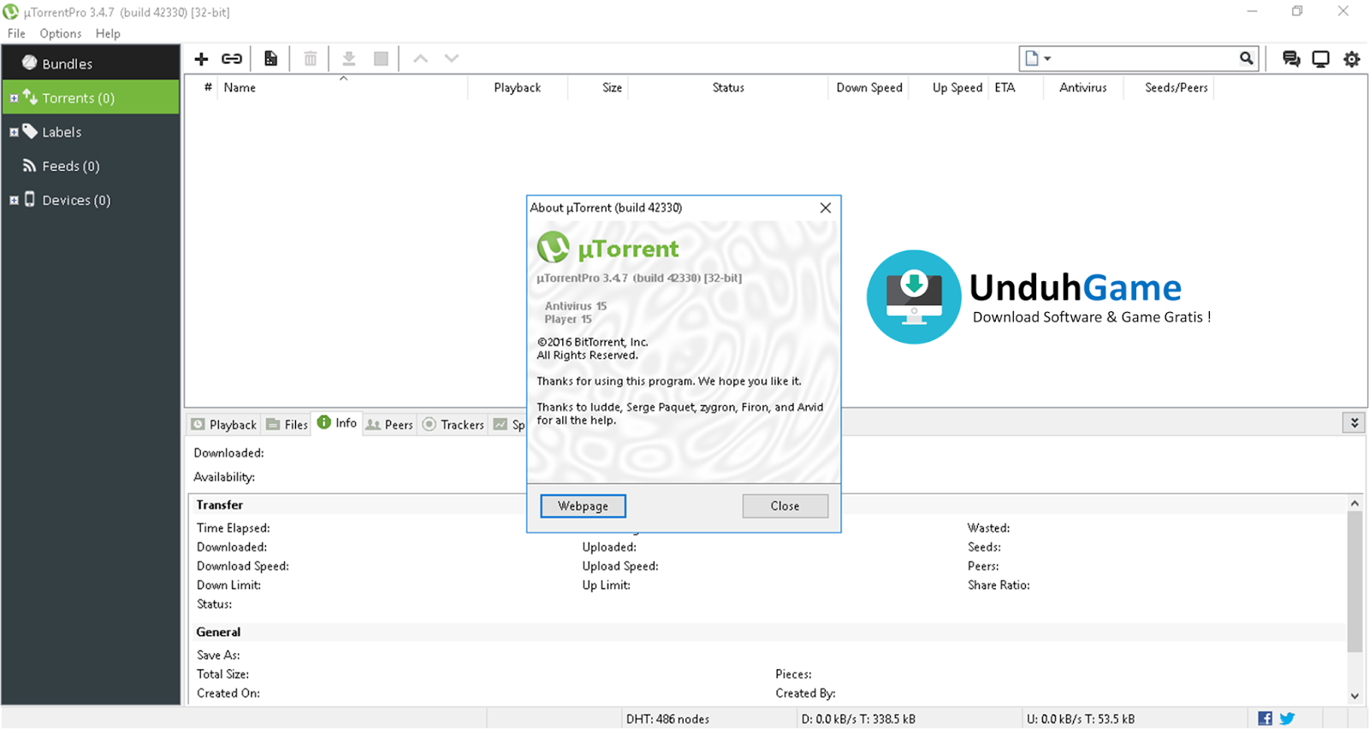
Task: Click the Start download arrow icon
Action: click(349, 59)
